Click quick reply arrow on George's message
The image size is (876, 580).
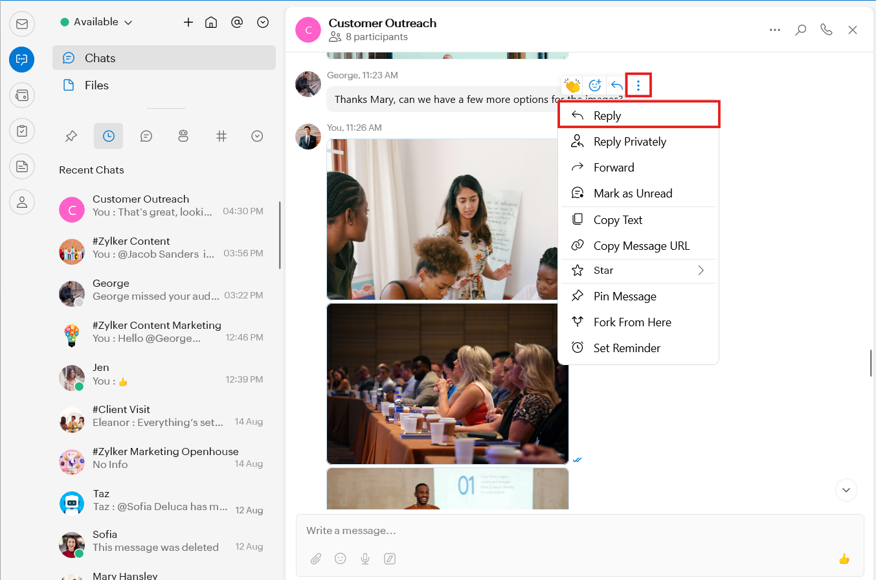click(617, 85)
